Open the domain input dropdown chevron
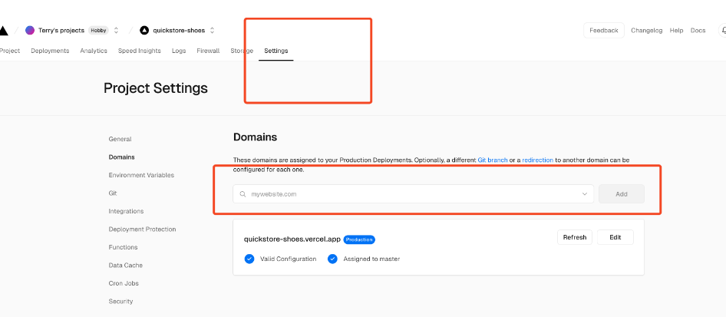This screenshot has height=317, width=726. pos(584,194)
